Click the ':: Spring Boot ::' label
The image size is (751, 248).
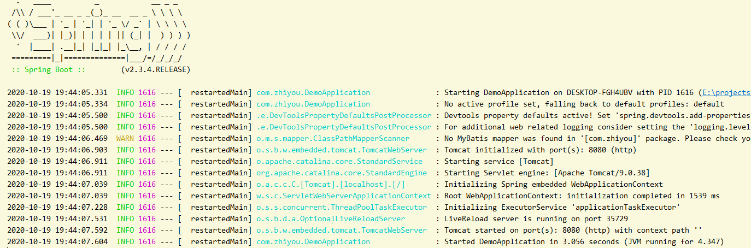48,70
